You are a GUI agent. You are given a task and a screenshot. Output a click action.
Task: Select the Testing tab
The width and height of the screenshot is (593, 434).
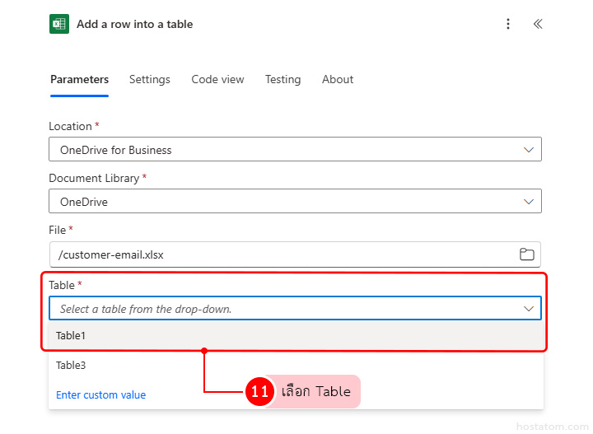tap(282, 80)
